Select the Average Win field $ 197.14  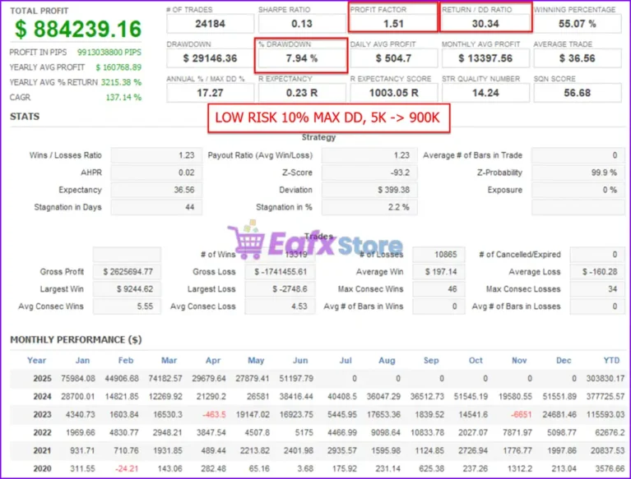[439, 272]
